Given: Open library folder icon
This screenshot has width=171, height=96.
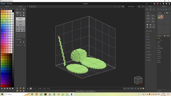Looking at the screenshot, I should [x=165, y=36].
